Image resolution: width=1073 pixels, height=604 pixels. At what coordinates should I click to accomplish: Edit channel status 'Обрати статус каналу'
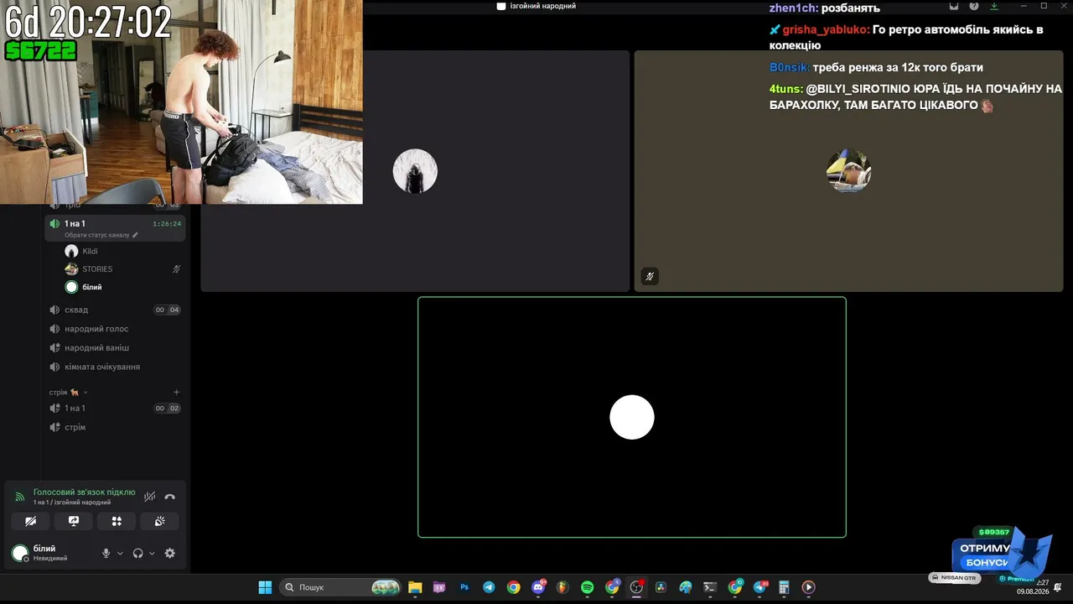pos(101,235)
